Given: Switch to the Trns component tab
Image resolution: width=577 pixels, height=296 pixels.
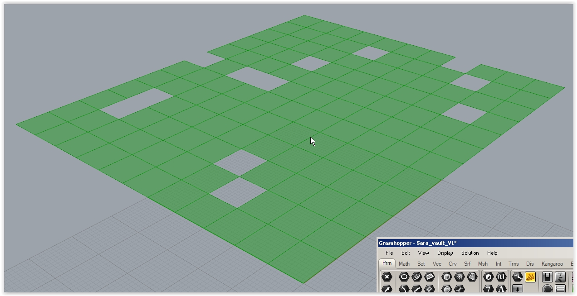Looking at the screenshot, I should (513, 264).
